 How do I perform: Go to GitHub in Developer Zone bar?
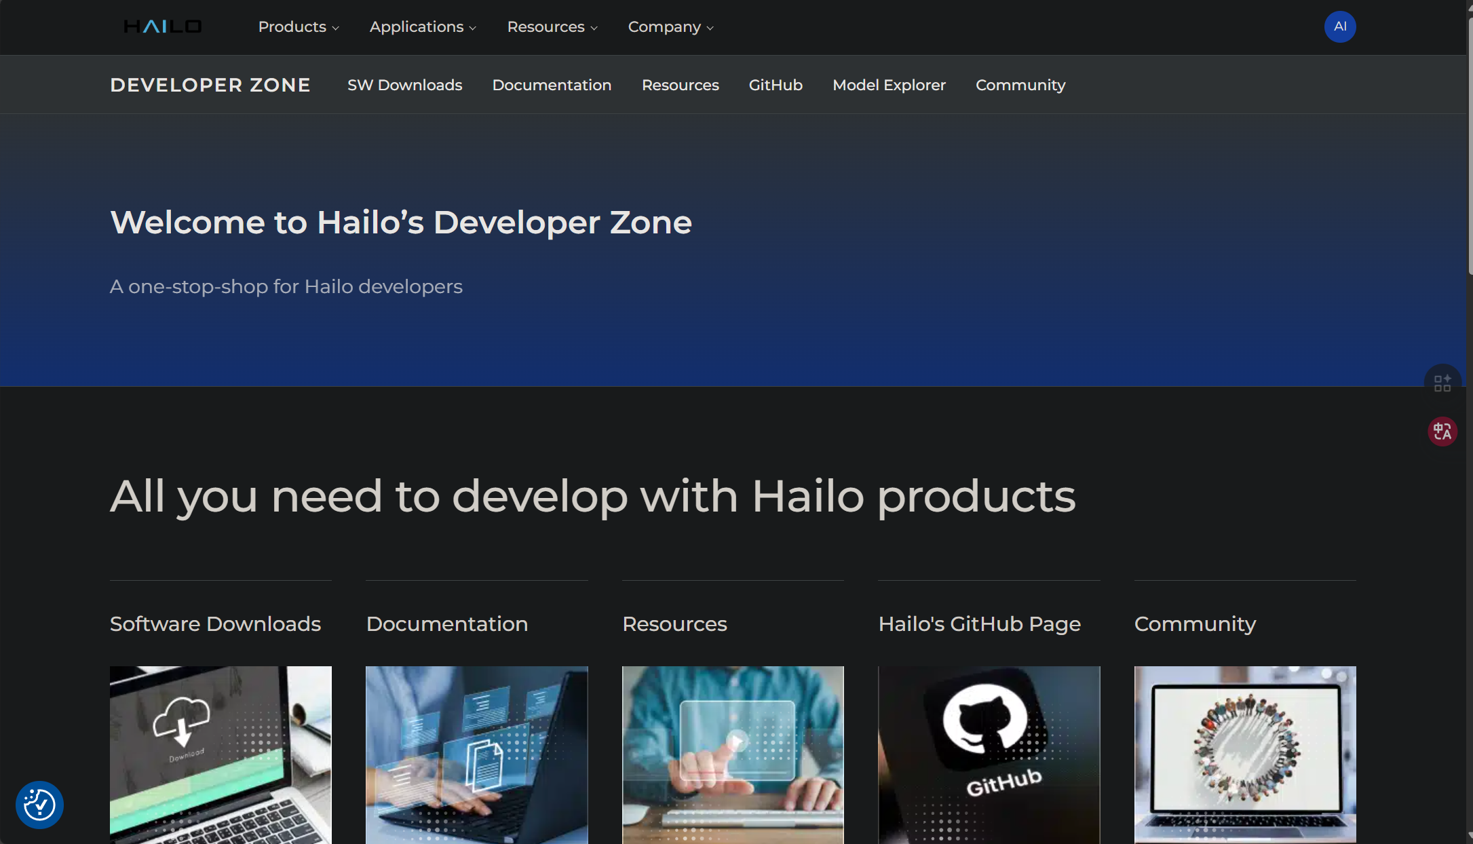click(776, 85)
